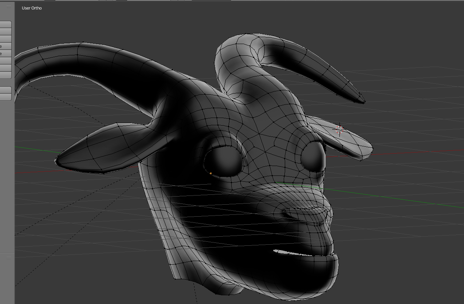Grab the lower tool shelf panel grip handle
Screen dimensions: 464x304
pyautogui.click(x=9, y=258)
